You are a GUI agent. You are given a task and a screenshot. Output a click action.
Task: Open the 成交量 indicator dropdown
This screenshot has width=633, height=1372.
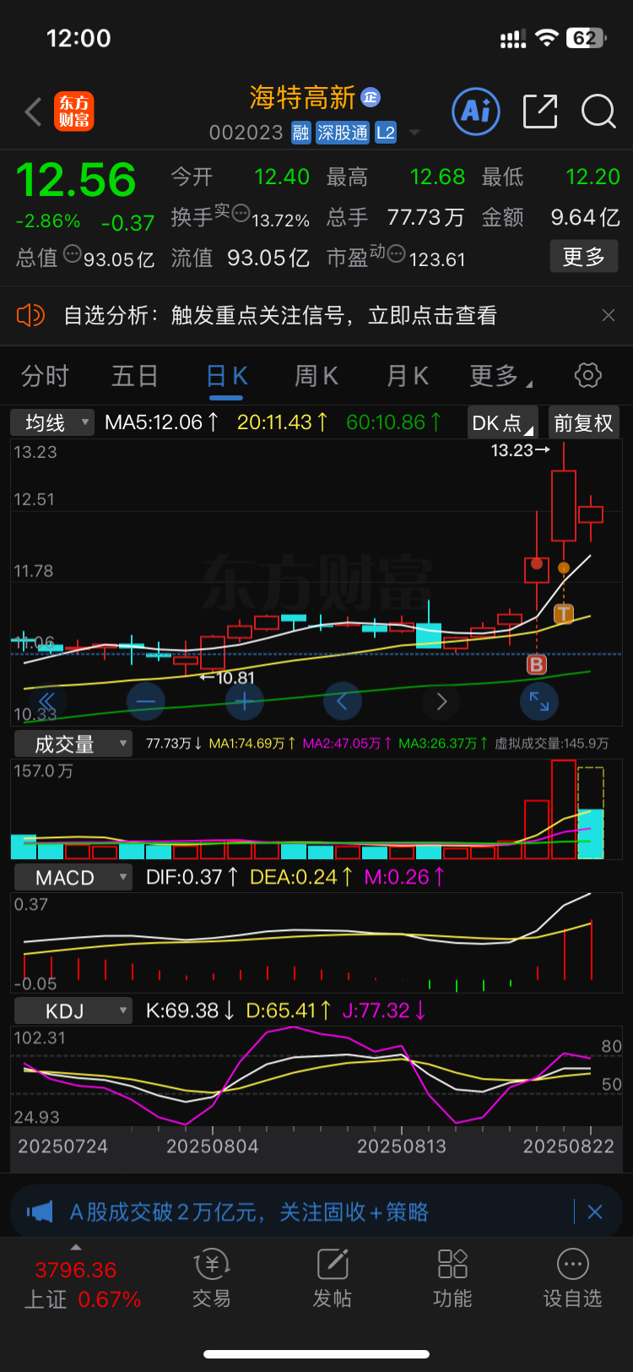pos(73,743)
